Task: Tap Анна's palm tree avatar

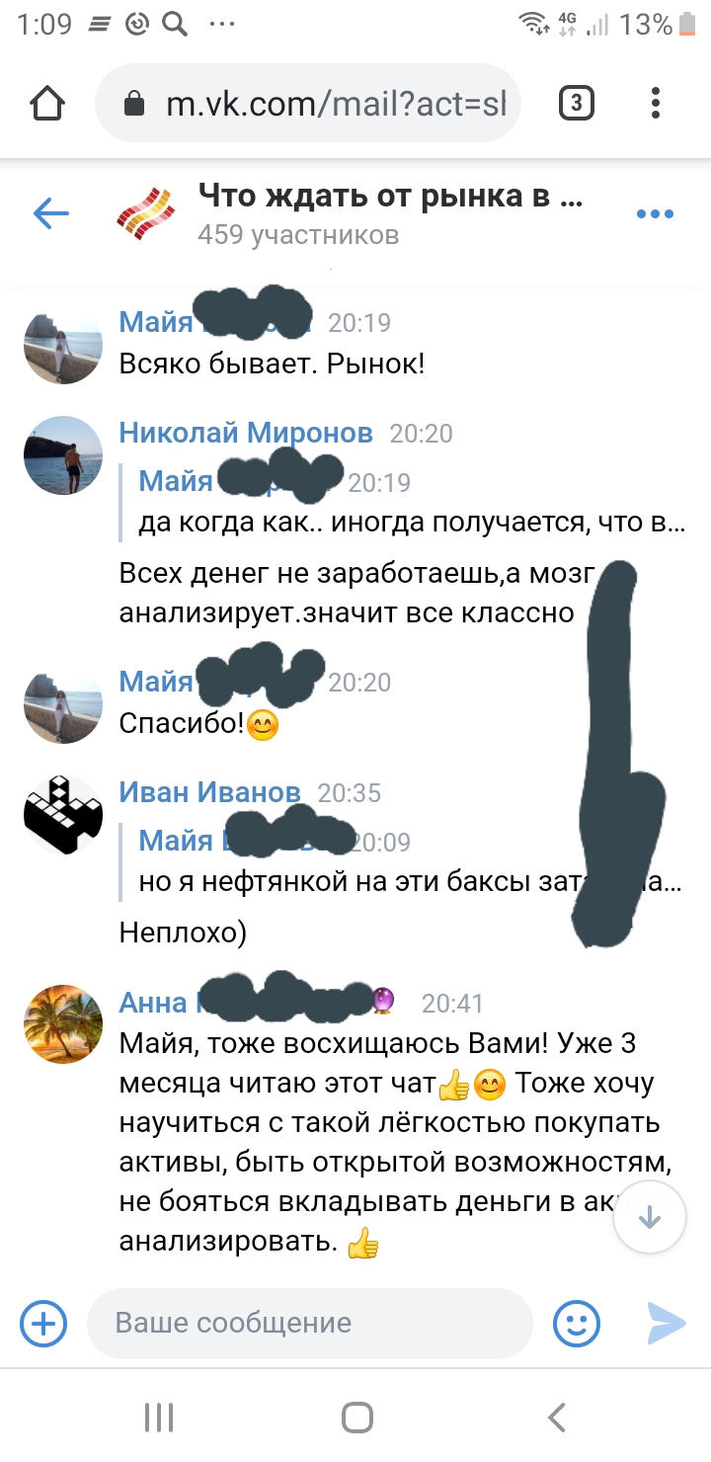Action: [x=63, y=1025]
